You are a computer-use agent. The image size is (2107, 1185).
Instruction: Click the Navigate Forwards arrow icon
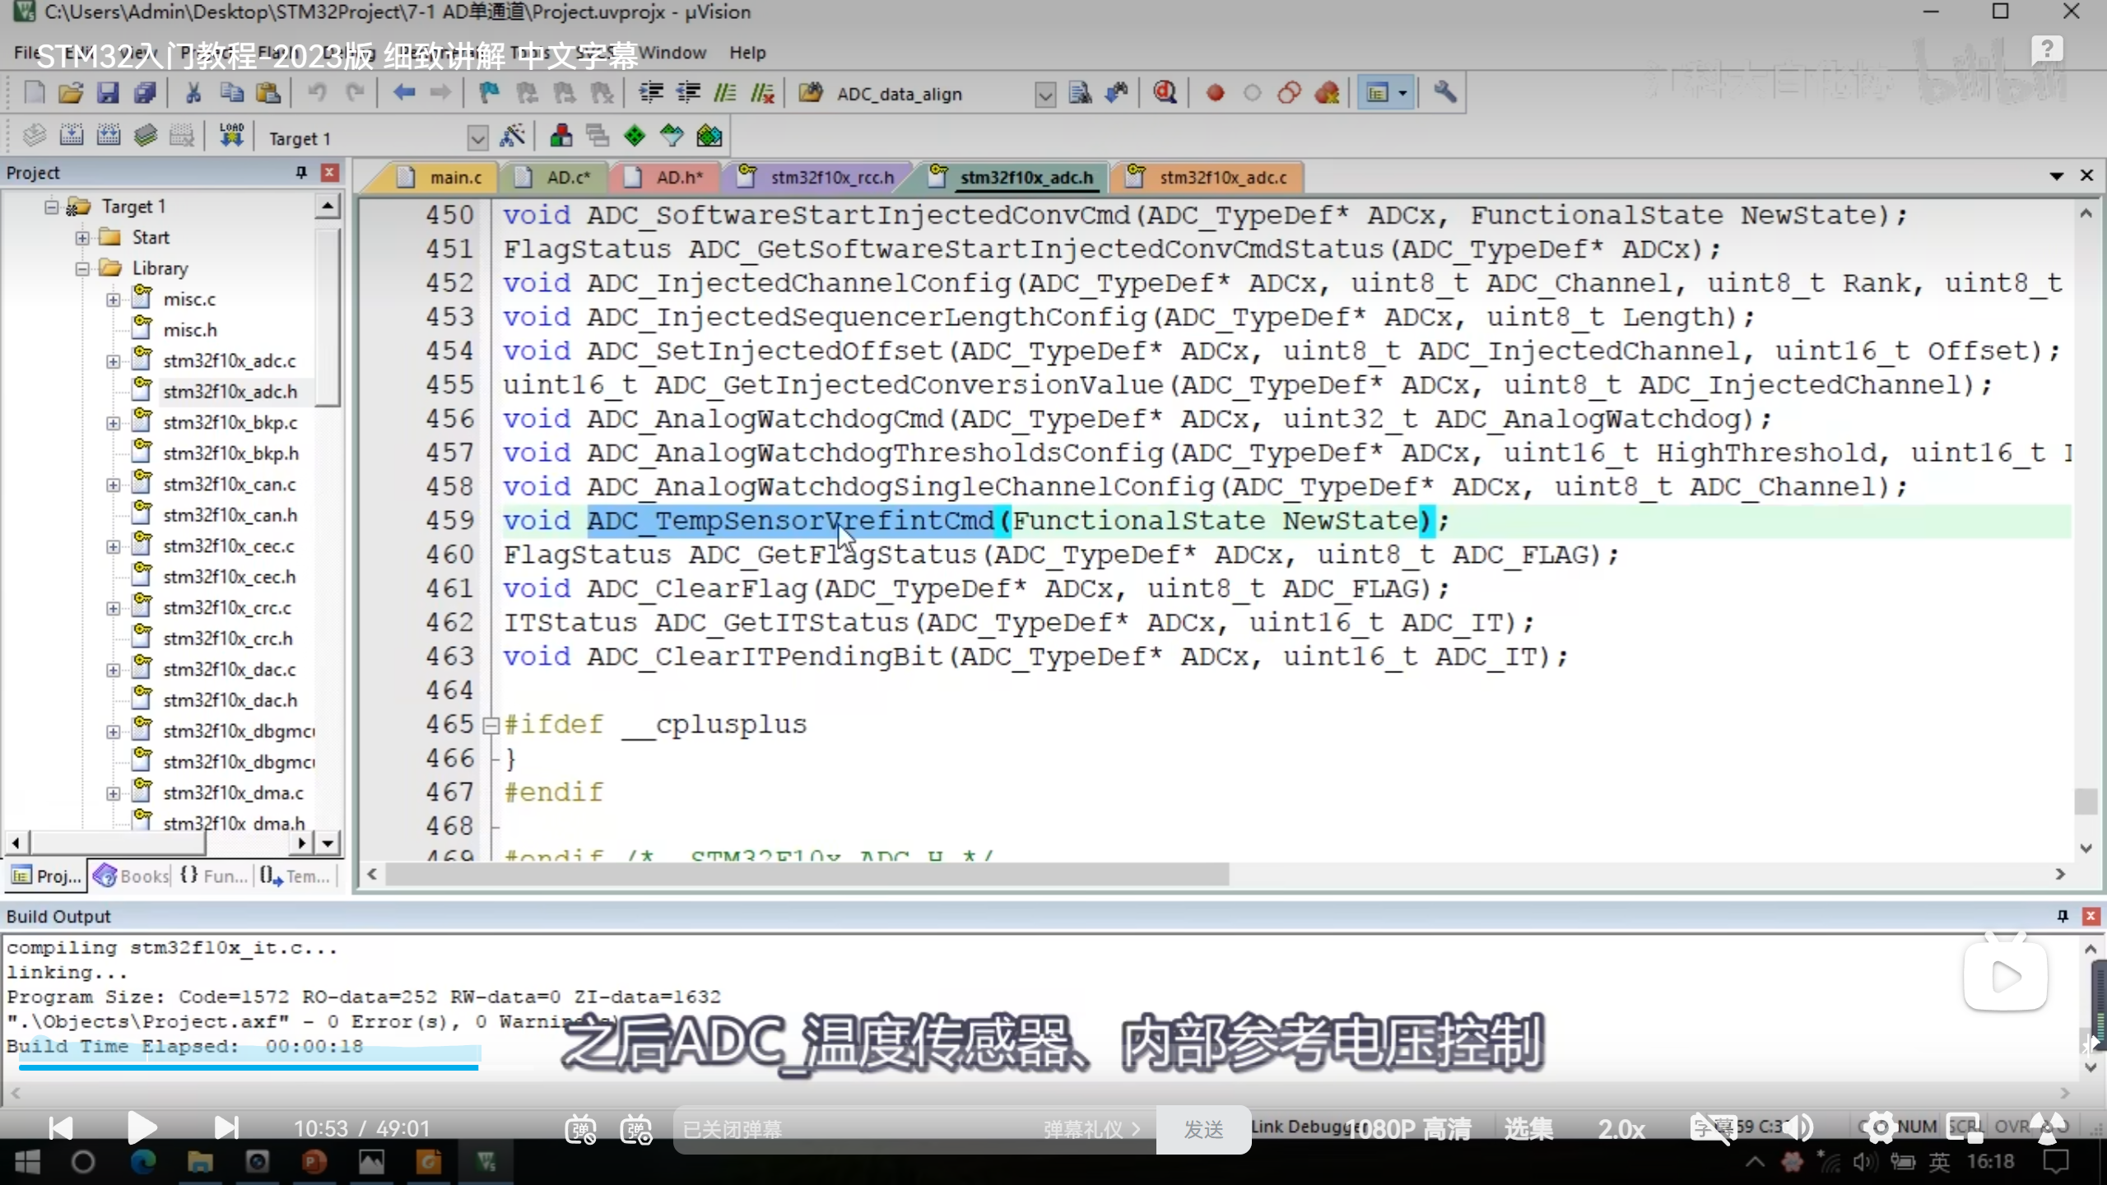pos(440,92)
